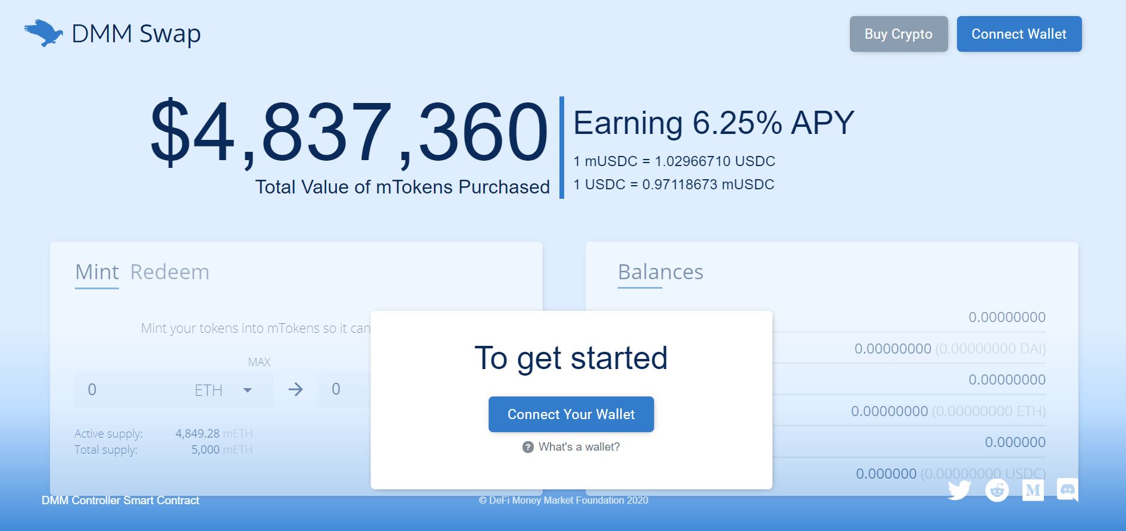
Task: Click the mToken output amount field
Action: click(344, 389)
